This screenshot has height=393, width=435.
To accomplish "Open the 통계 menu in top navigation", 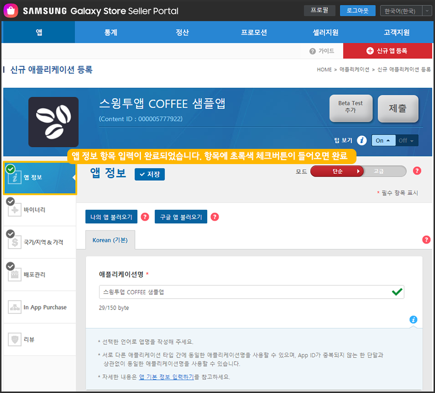I will click(x=110, y=32).
